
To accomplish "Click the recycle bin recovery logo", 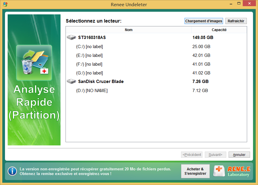I will 34,63.
